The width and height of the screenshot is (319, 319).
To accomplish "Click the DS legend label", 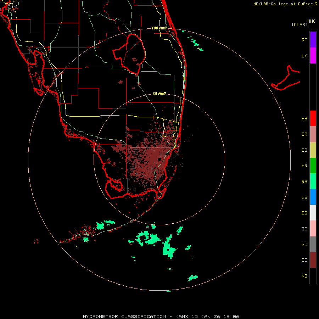I will point(304,213).
